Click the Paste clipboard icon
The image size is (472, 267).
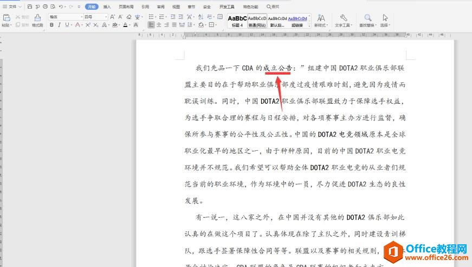[7, 17]
